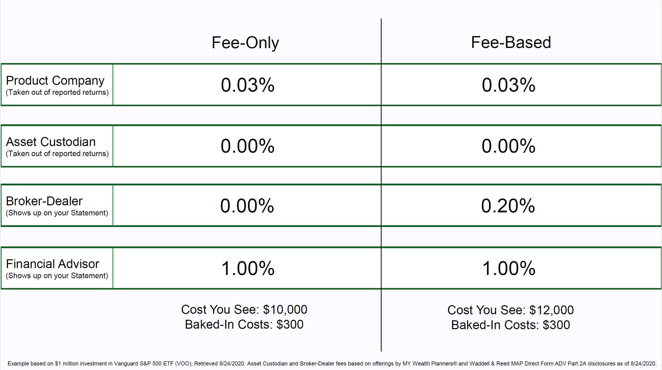Click Fee-Only Financial Advisor 1.00% value
This screenshot has width=662, height=370.
point(248,268)
